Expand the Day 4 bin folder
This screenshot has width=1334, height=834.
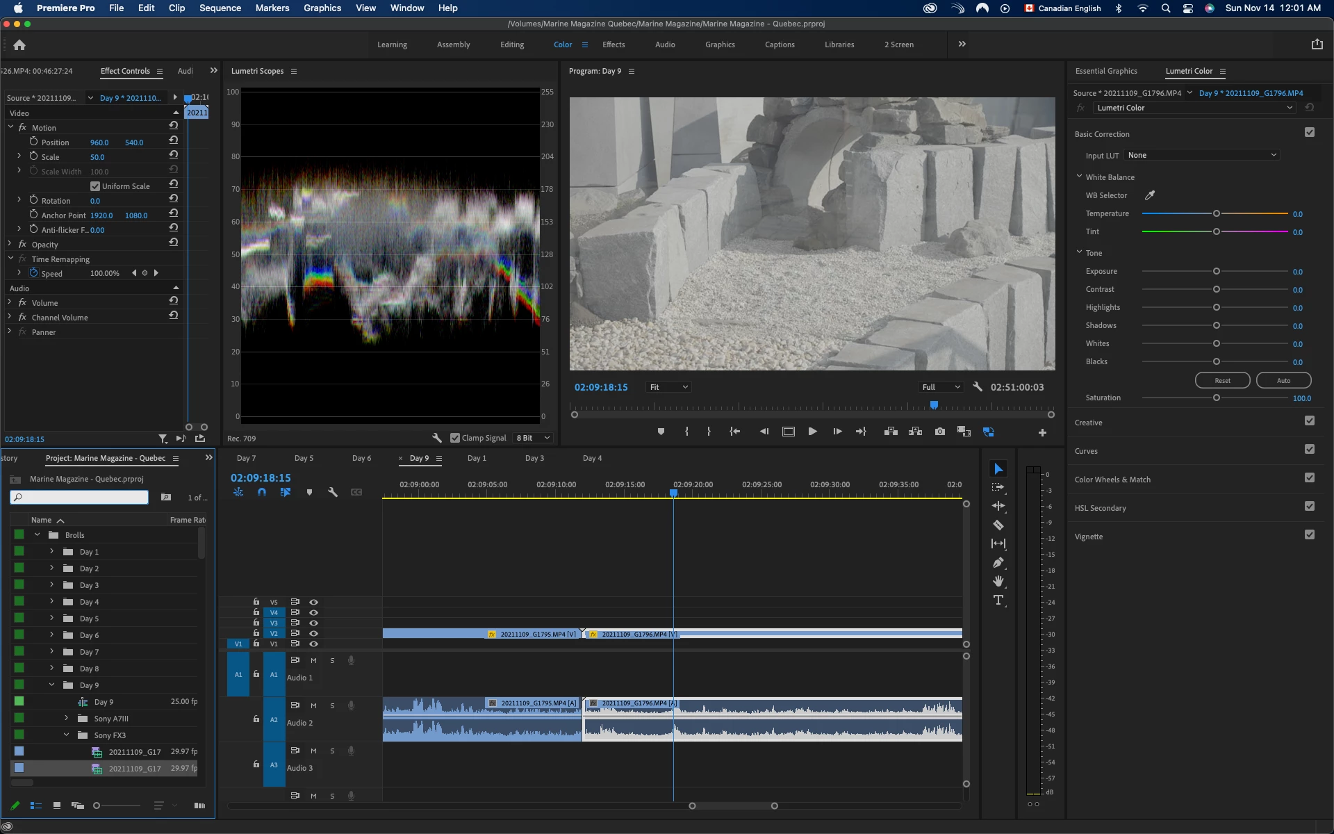tap(51, 601)
